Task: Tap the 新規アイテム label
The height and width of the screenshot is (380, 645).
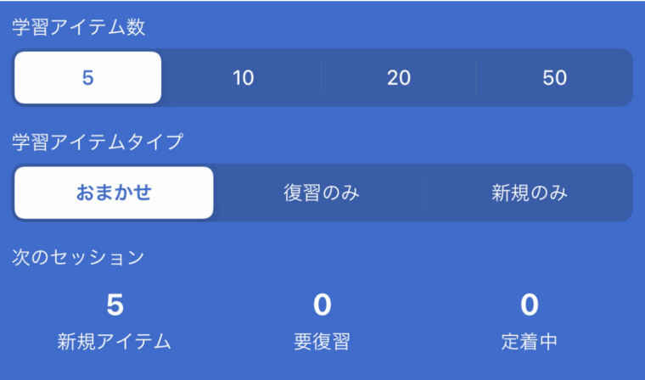Action: point(115,342)
